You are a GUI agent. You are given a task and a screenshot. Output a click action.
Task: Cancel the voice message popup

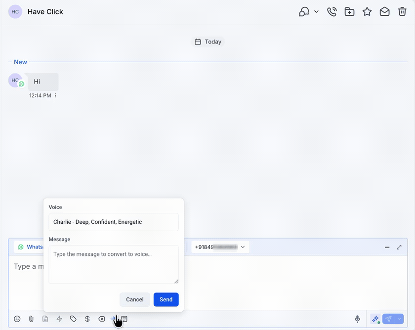click(135, 299)
